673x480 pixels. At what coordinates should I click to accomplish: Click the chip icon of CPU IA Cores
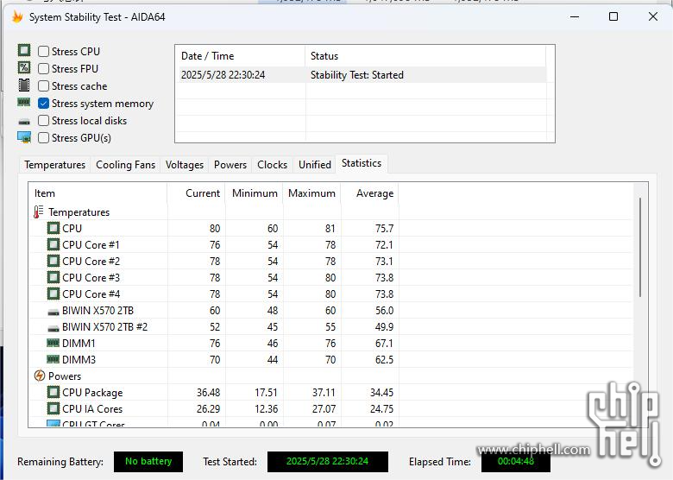coord(53,408)
